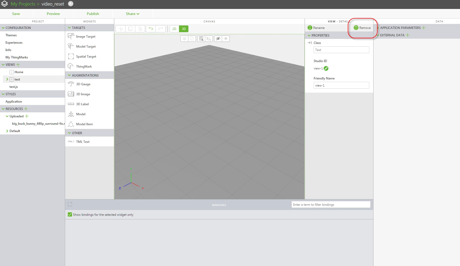Expand the Default resources folder
The width and height of the screenshot is (460, 266).
coord(7,131)
